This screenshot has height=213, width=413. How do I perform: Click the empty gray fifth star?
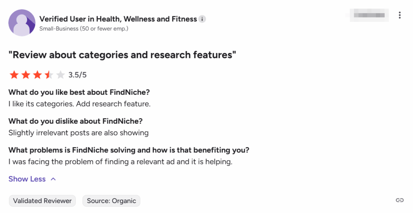60,75
